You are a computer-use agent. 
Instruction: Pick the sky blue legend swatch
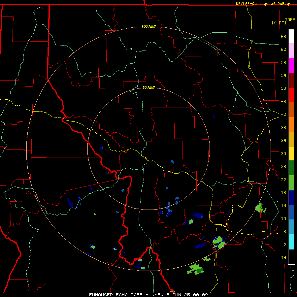pyautogui.click(x=291, y=227)
